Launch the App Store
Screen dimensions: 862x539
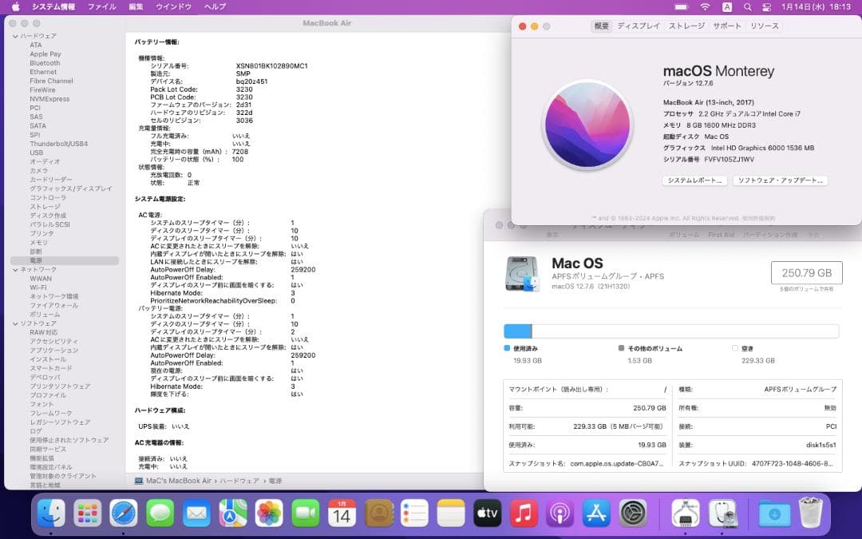tap(596, 515)
